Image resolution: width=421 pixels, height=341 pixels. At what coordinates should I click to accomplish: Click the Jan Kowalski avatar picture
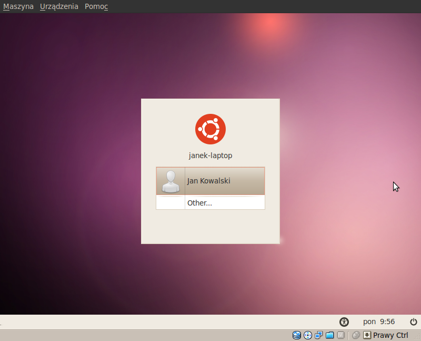[171, 181]
